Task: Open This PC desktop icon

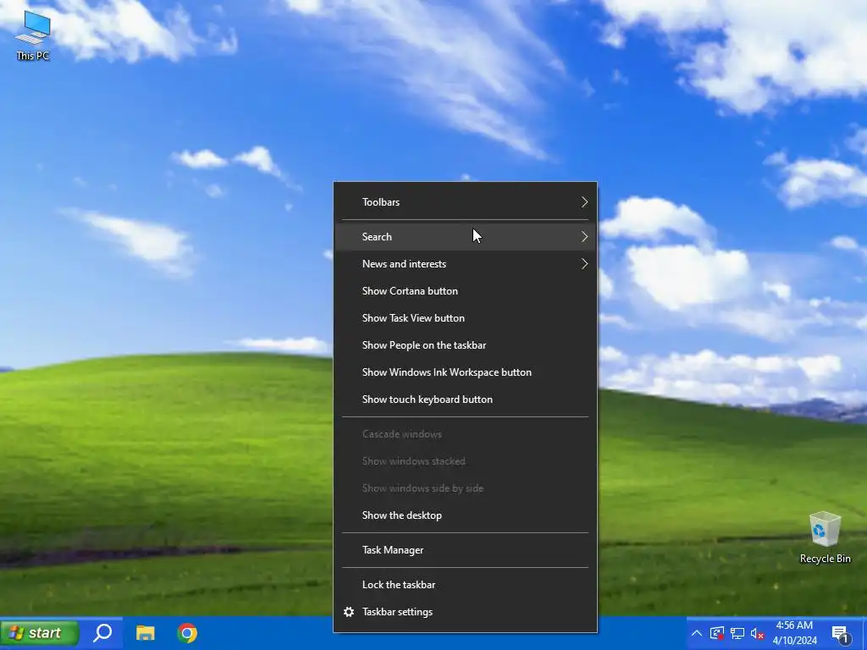Action: click(x=33, y=36)
